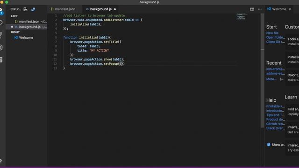Open the editor More Actions ellipsis
Screen dimensions: 299x168
[x=260, y=9]
